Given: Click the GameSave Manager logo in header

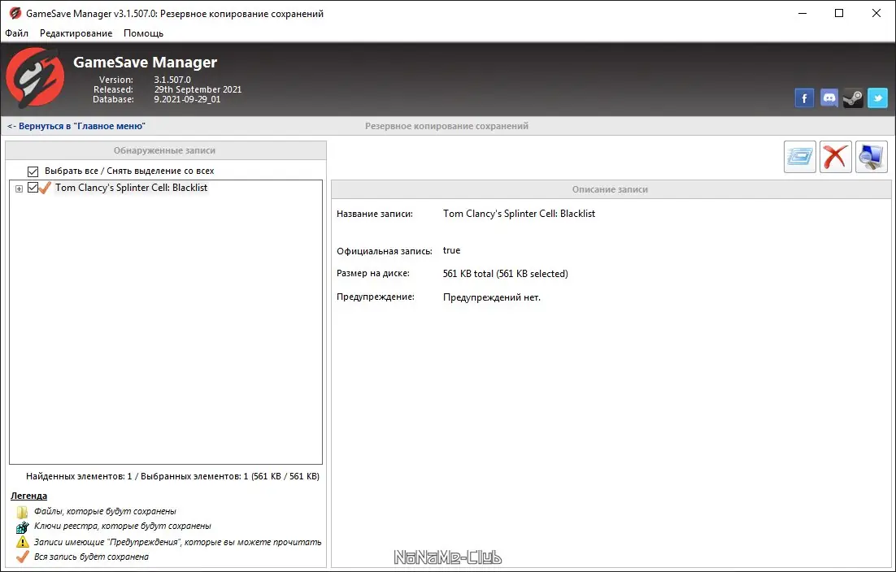Looking at the screenshot, I should [36, 78].
